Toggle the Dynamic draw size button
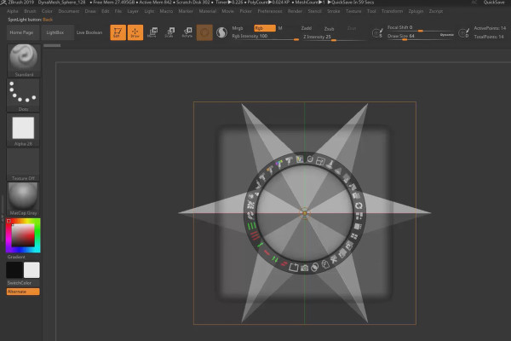Viewport: 511px width, 341px height. [447, 35]
